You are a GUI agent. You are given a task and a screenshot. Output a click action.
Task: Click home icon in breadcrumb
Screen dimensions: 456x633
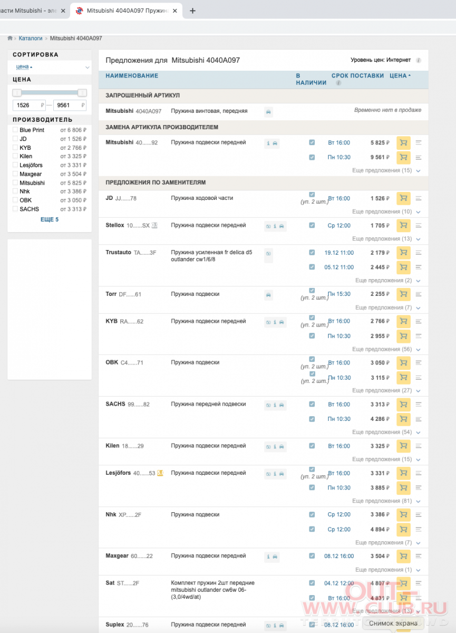10,39
